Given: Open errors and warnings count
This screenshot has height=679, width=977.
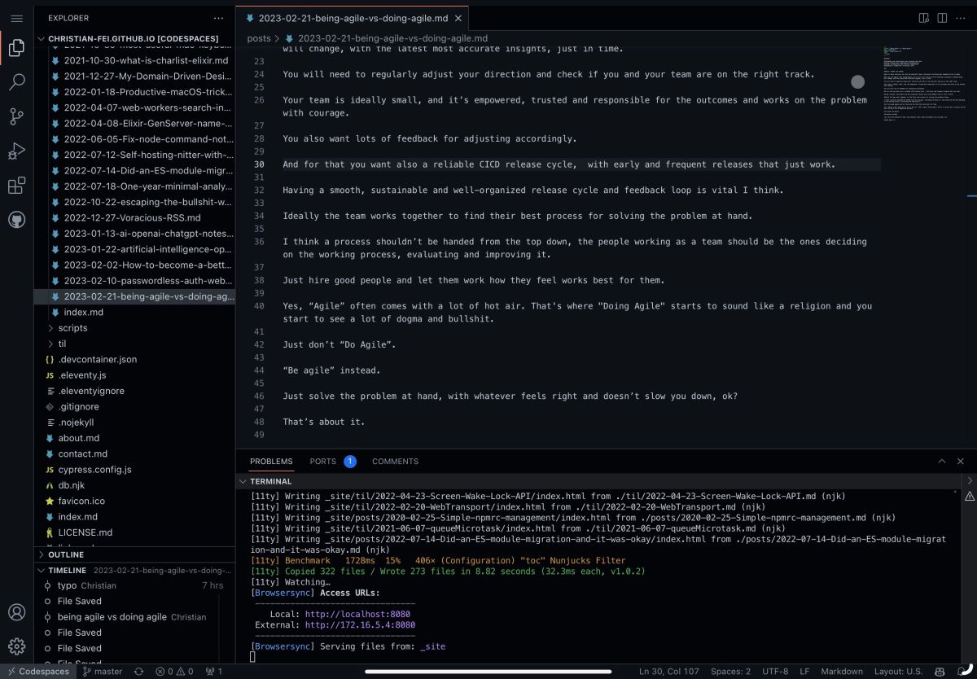Looking at the screenshot, I should (174, 672).
